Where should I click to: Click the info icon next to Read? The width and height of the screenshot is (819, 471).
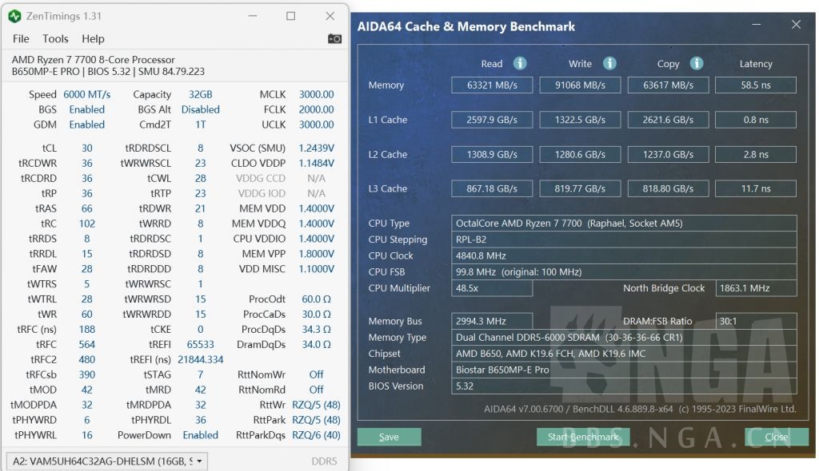pyautogui.click(x=520, y=63)
